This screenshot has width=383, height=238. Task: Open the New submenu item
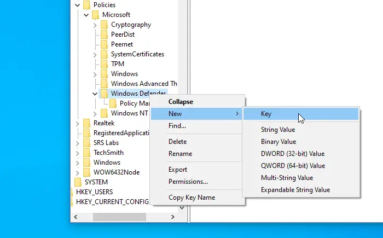tap(198, 114)
